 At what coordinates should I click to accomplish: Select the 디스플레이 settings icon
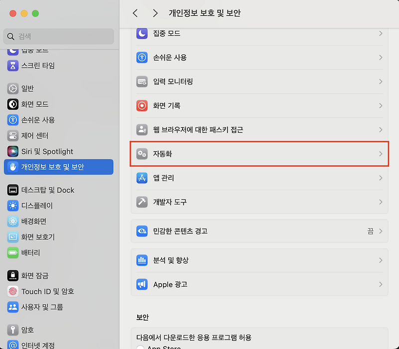click(x=14, y=205)
